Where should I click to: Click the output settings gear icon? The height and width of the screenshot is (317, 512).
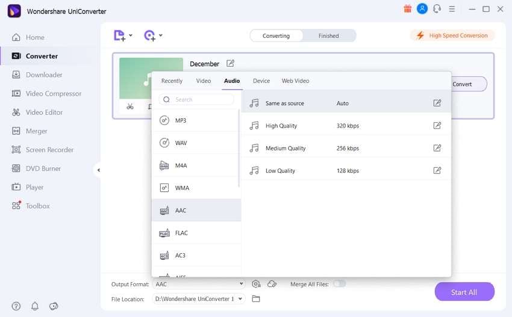[x=256, y=284]
